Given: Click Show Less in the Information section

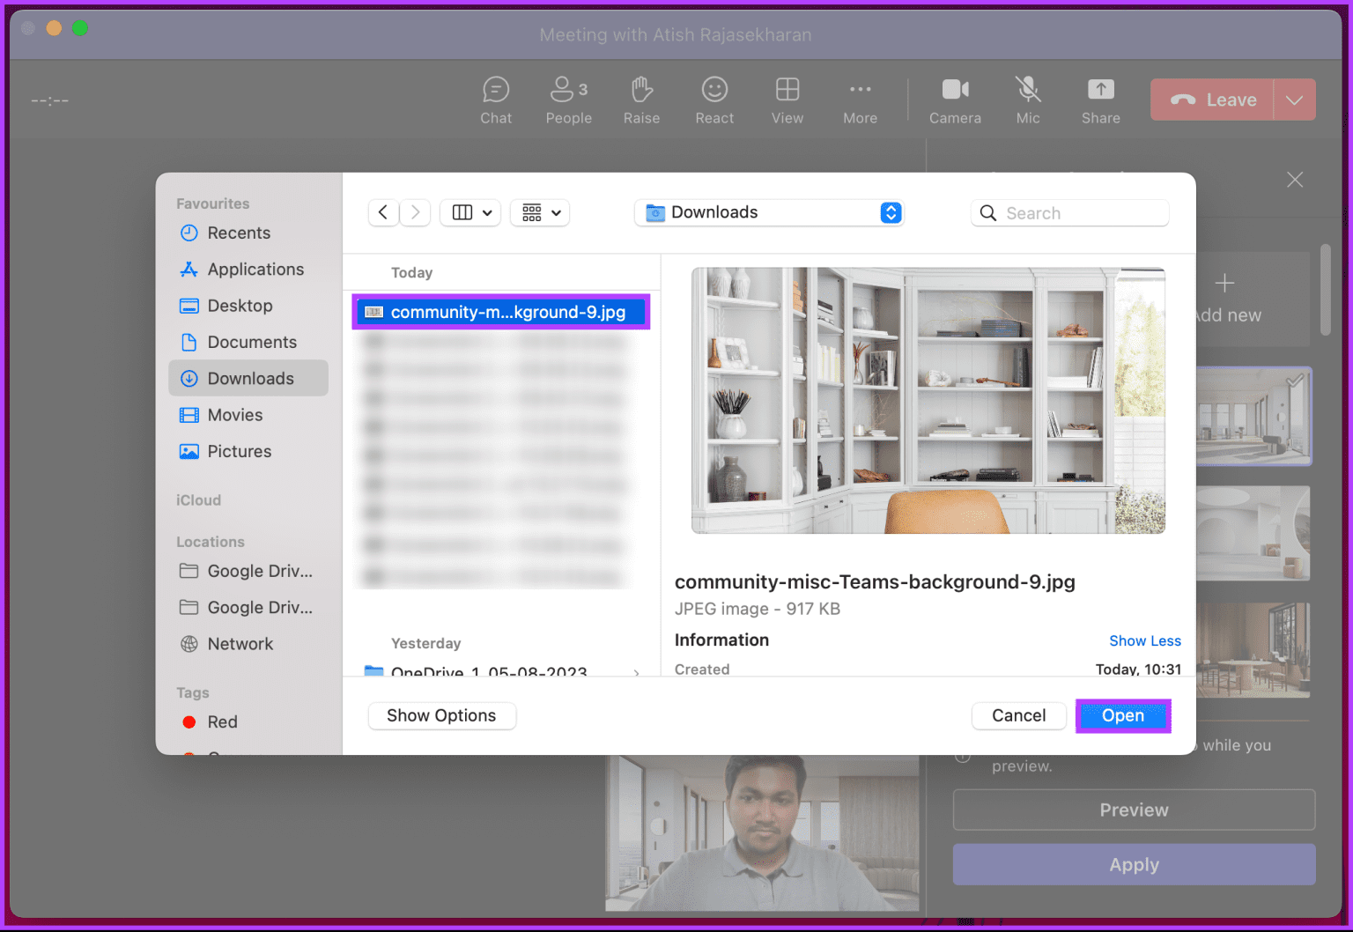Looking at the screenshot, I should (1145, 640).
